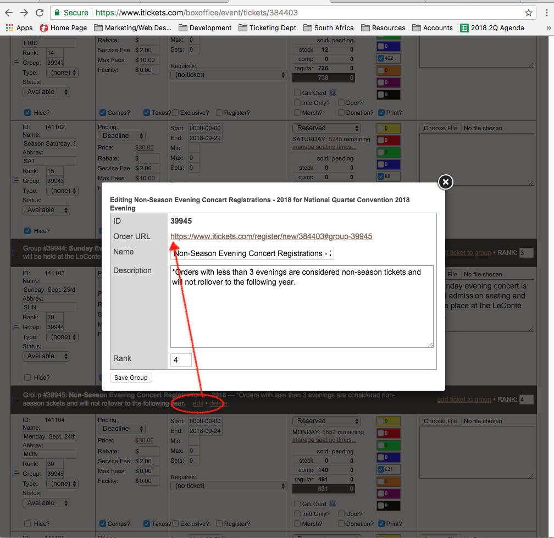The width and height of the screenshot is (554, 538).
Task: Open Type dropdown for FRID ticket
Action: click(x=62, y=73)
